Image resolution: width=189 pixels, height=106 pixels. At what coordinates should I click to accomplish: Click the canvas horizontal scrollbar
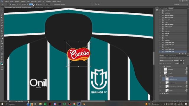point(92,101)
